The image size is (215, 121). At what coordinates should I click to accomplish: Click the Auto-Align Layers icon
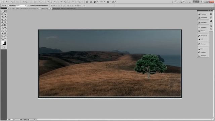point(84,5)
